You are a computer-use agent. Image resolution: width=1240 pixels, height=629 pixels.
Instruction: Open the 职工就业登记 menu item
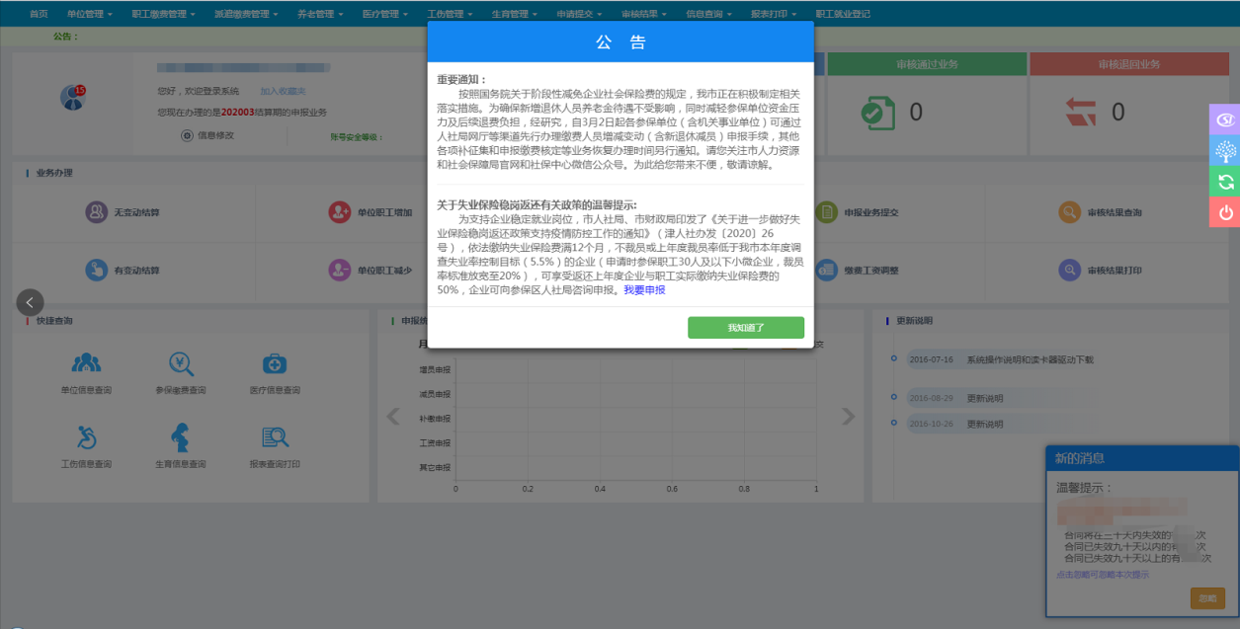coord(843,14)
